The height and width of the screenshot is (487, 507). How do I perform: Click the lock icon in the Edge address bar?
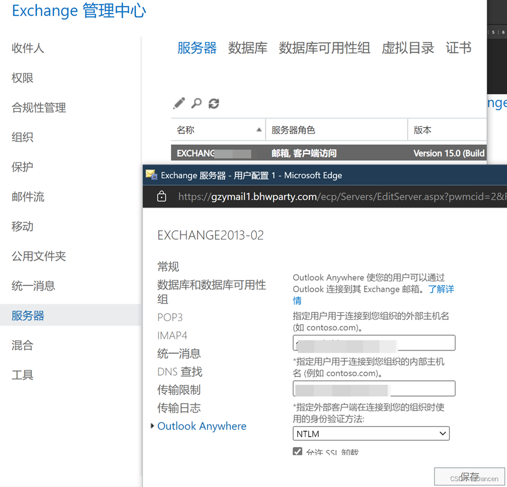[x=161, y=196]
